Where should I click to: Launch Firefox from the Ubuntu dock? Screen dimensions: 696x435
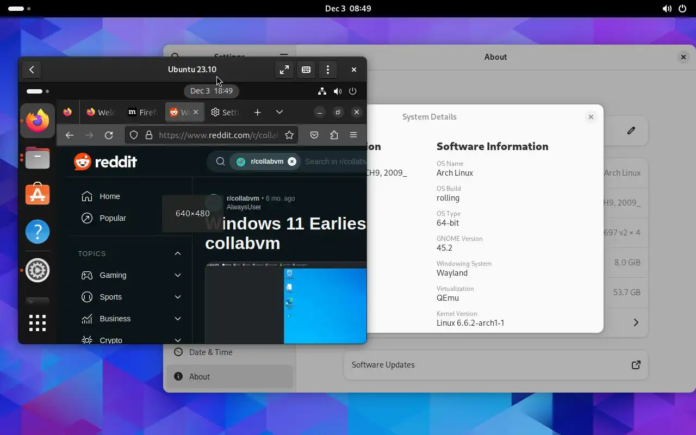click(38, 120)
